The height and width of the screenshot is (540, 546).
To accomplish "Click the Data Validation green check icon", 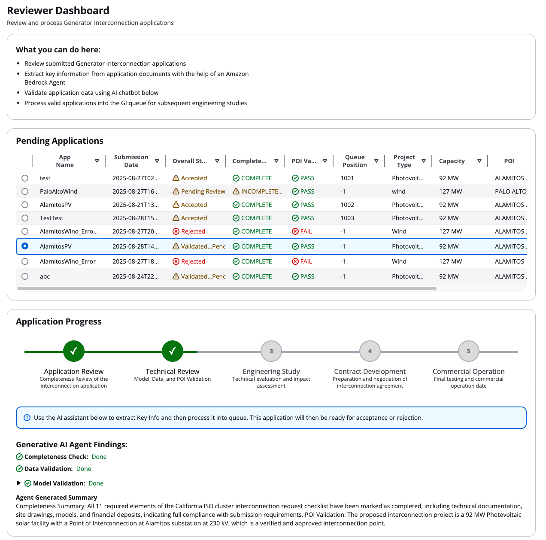I will click(19, 469).
